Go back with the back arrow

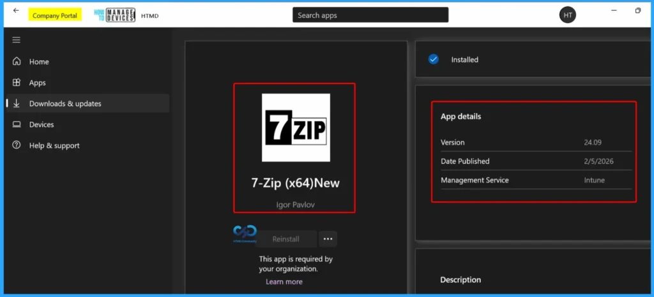(16, 10)
